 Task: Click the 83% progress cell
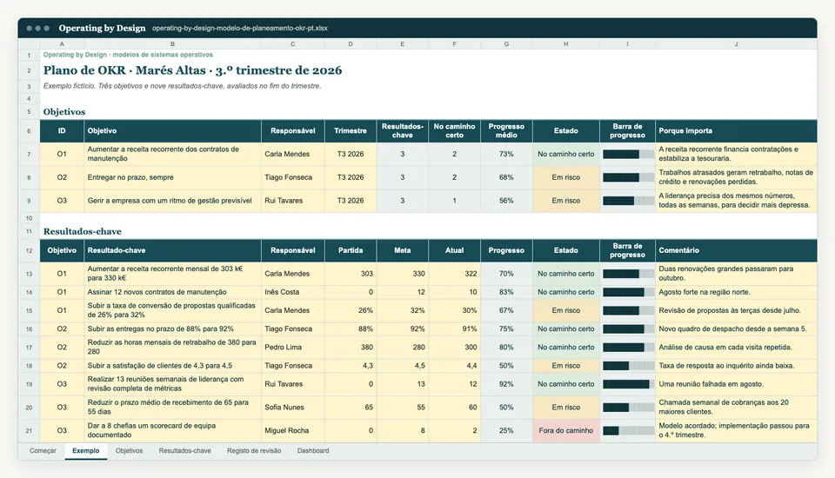pos(506,292)
